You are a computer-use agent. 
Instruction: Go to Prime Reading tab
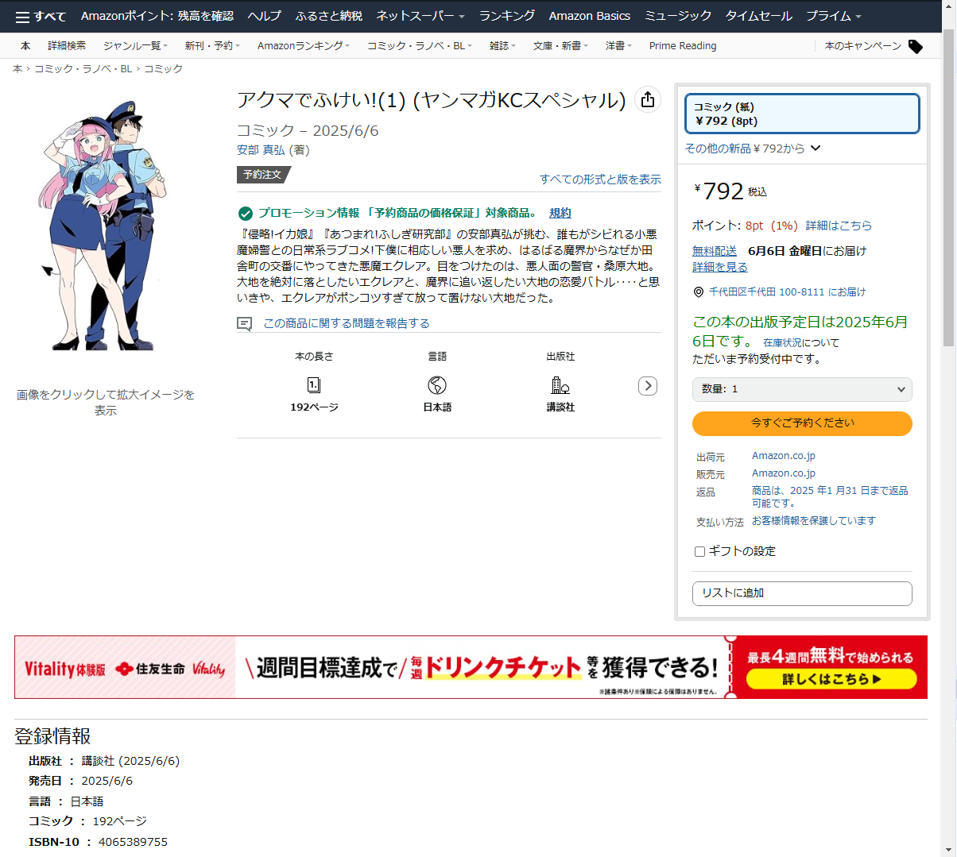682,46
